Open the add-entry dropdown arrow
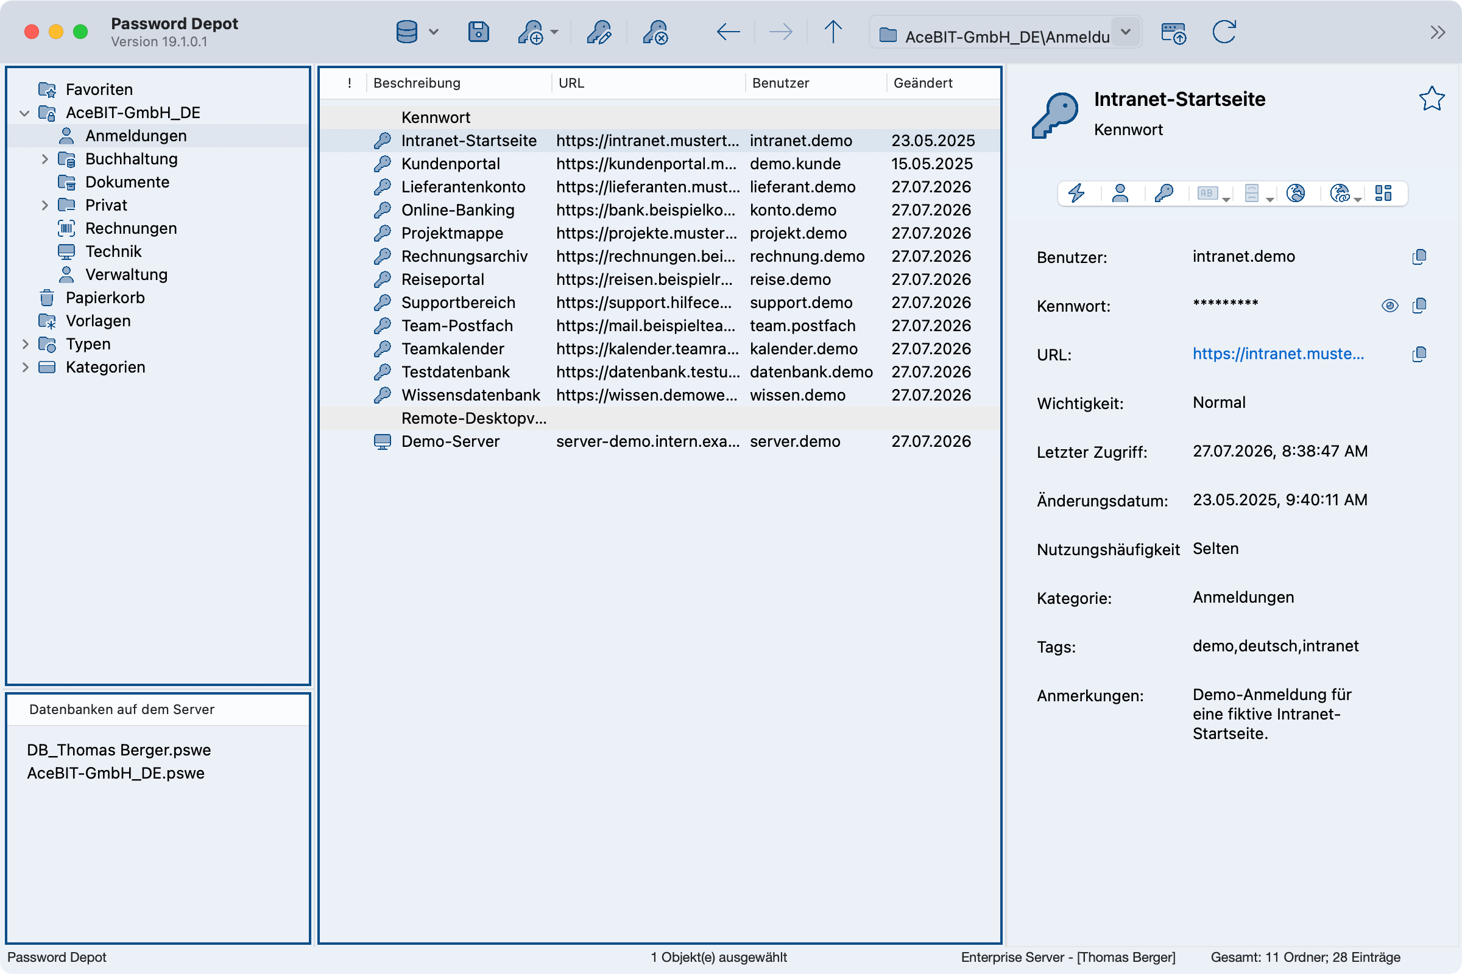Screen dimensions: 1462x974 pos(554,32)
